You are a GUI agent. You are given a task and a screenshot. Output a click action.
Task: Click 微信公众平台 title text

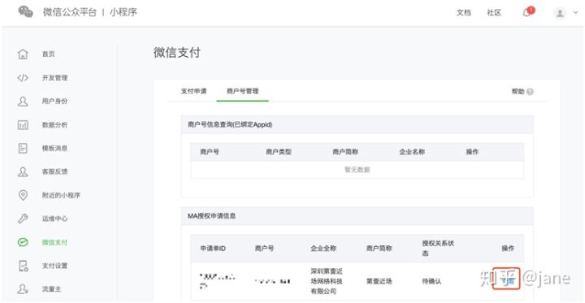[x=69, y=12]
